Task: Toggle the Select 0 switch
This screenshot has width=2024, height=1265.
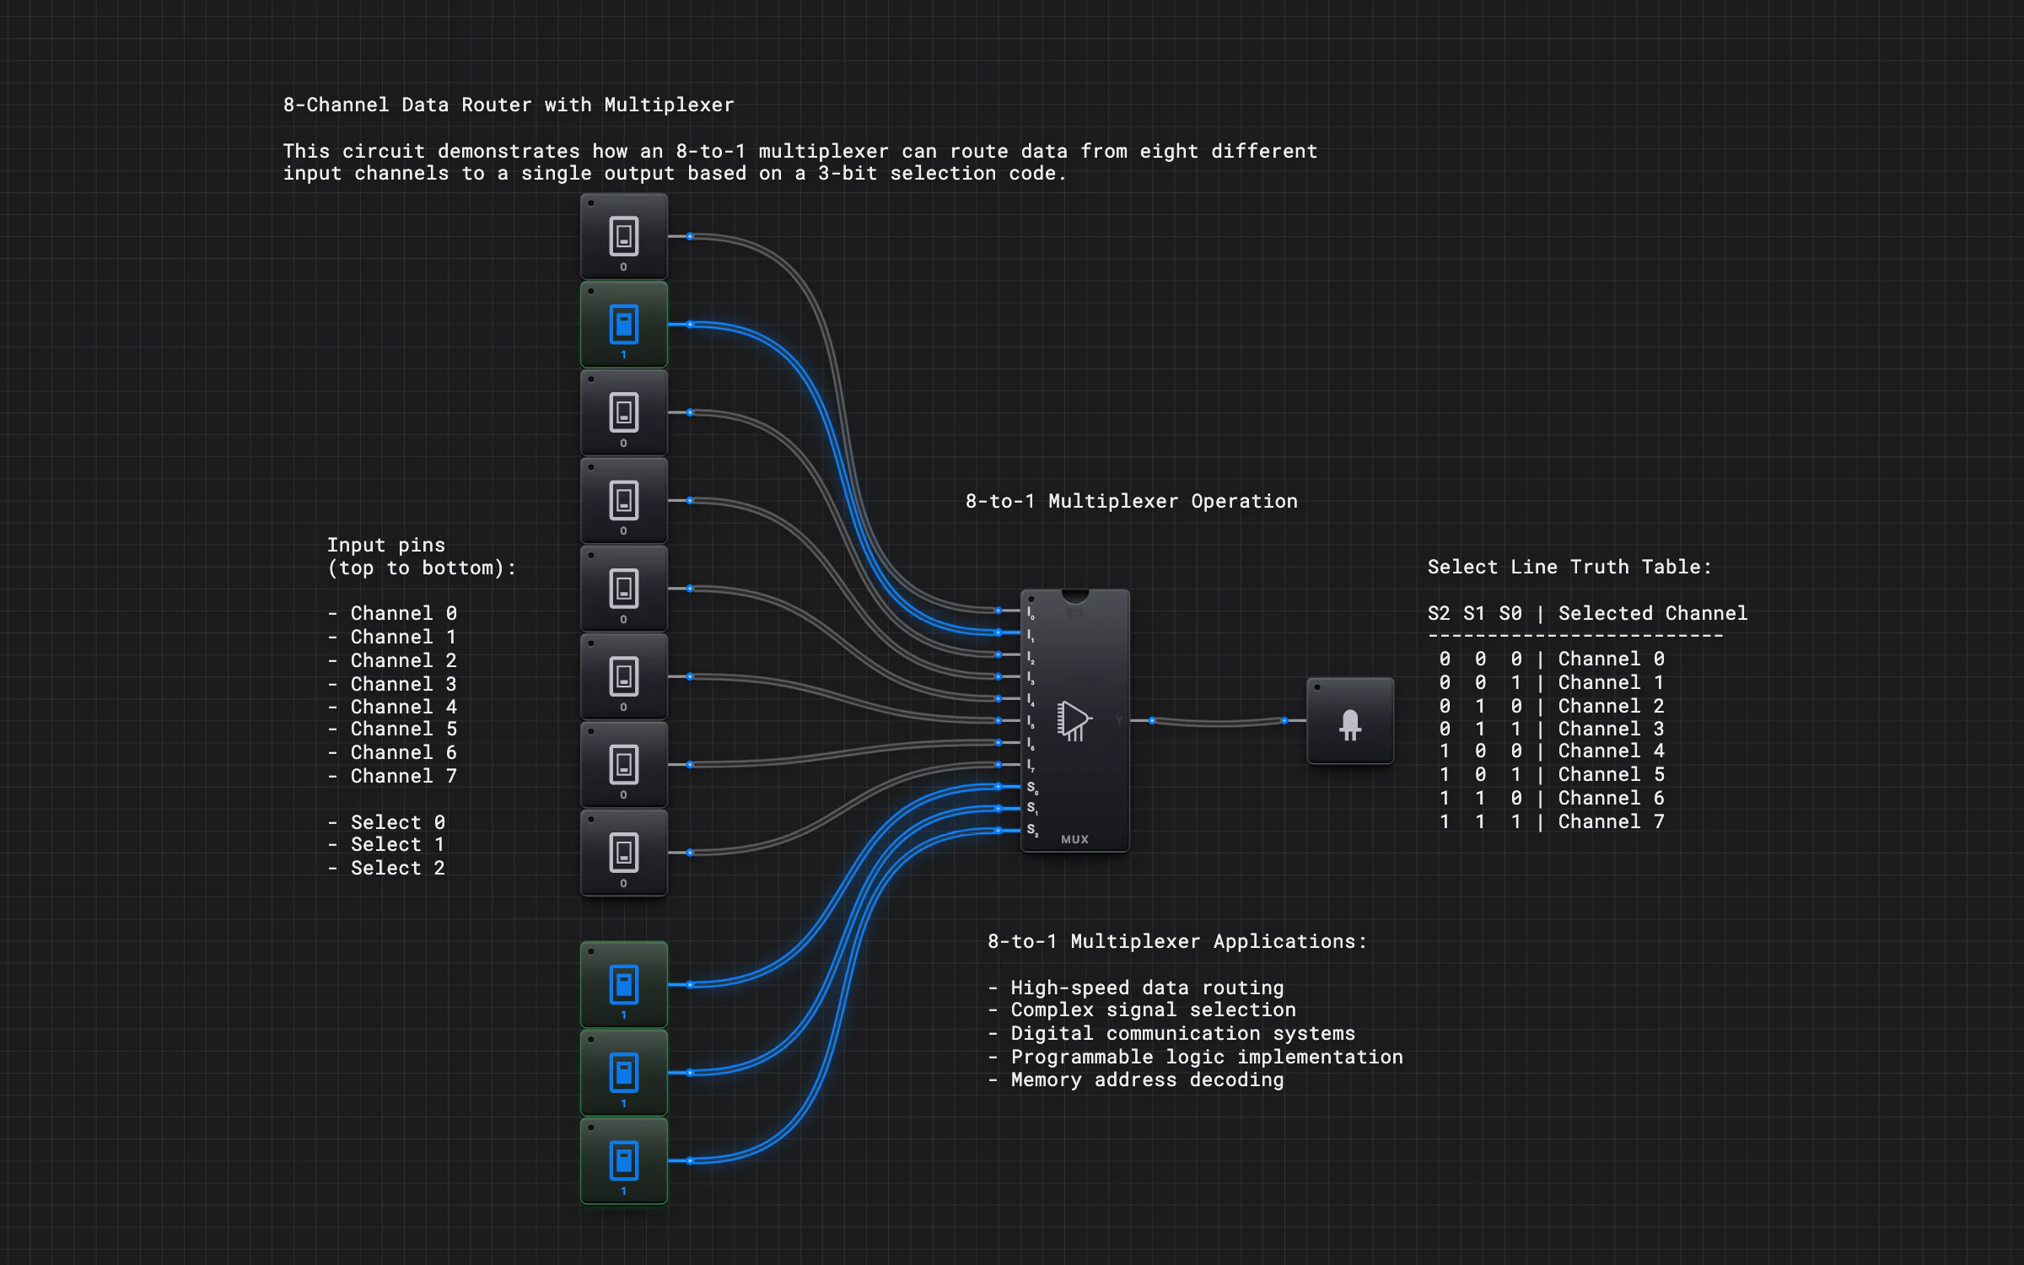Action: [623, 984]
